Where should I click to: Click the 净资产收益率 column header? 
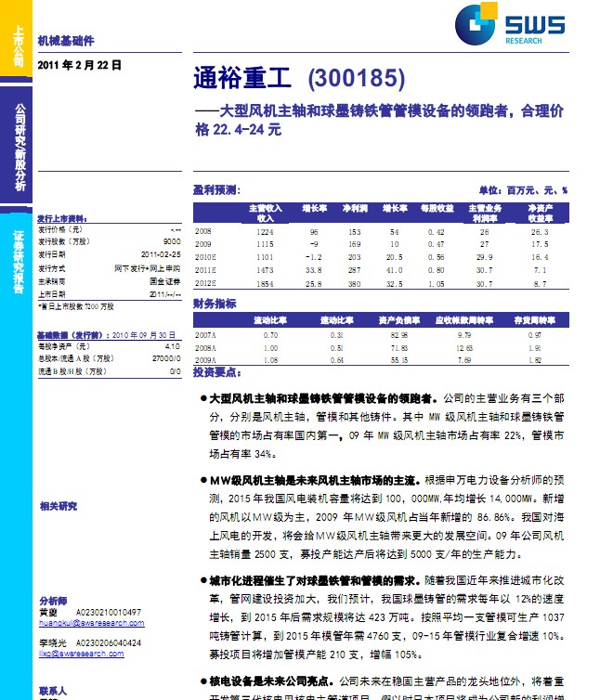pos(541,213)
